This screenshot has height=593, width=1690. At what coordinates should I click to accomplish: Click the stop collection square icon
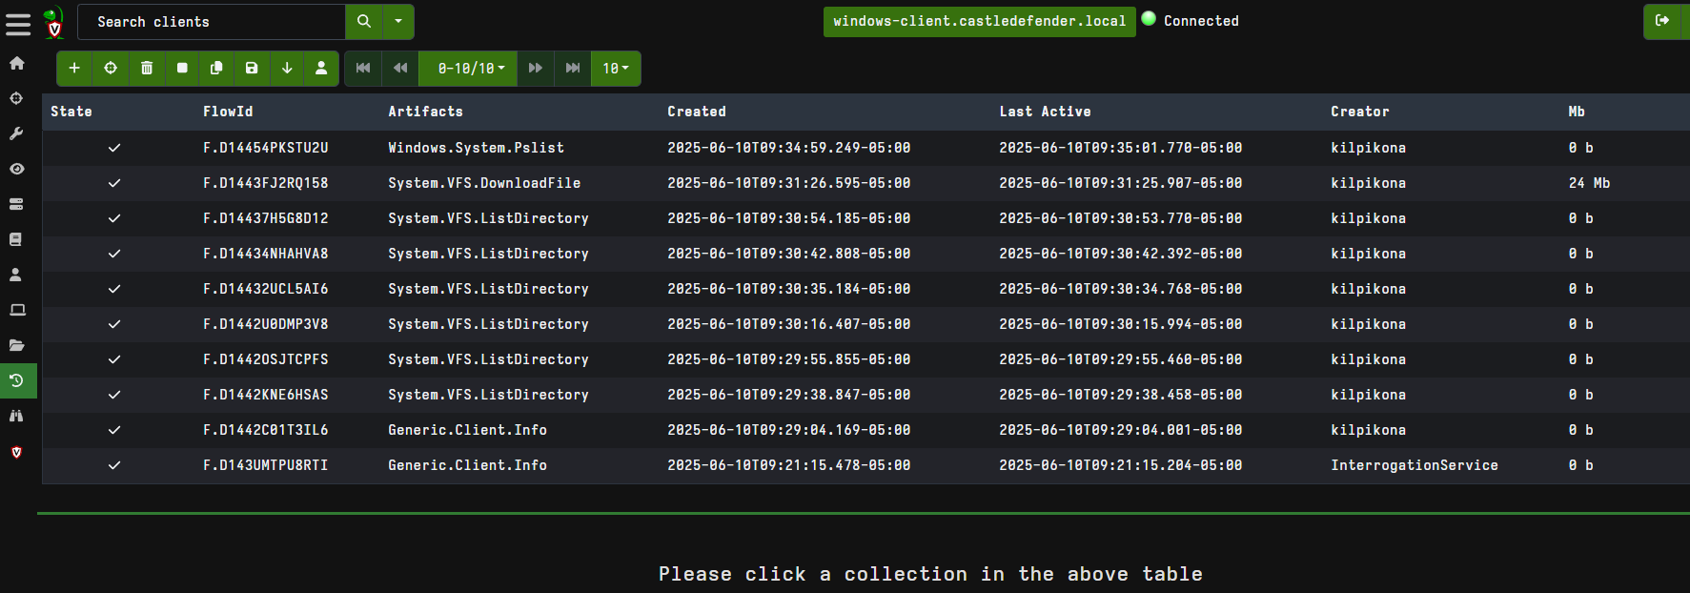tap(182, 68)
